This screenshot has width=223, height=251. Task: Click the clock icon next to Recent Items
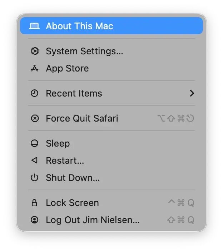click(x=35, y=93)
